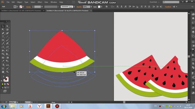The image size is (195, 109).
Task: Open the Layers panel icon
Action: point(193,32)
